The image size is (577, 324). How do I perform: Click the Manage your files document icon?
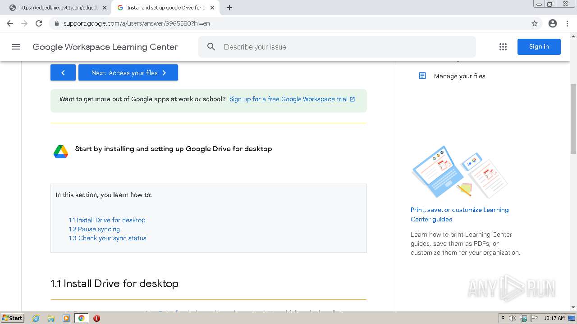click(x=422, y=76)
